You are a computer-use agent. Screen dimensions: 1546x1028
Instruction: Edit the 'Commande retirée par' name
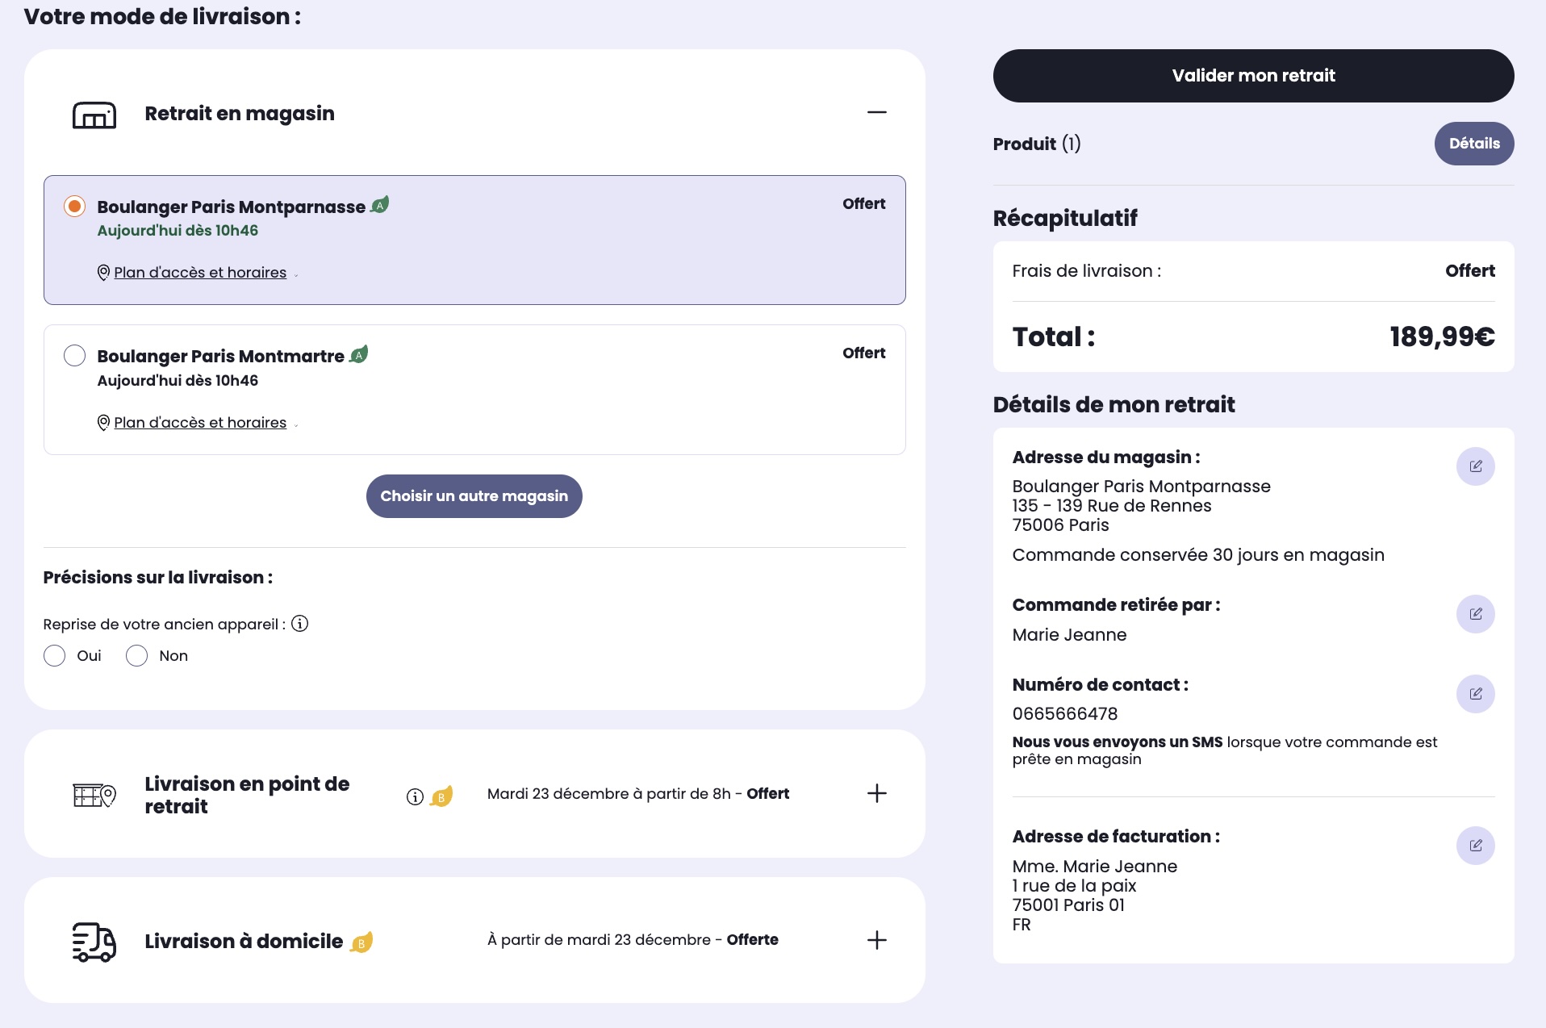1475,614
